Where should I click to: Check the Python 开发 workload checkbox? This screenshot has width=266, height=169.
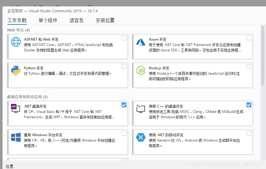[x=124, y=67]
